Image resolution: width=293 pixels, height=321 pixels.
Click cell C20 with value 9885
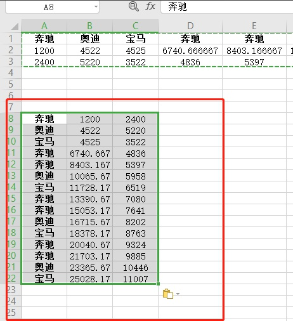(136, 256)
